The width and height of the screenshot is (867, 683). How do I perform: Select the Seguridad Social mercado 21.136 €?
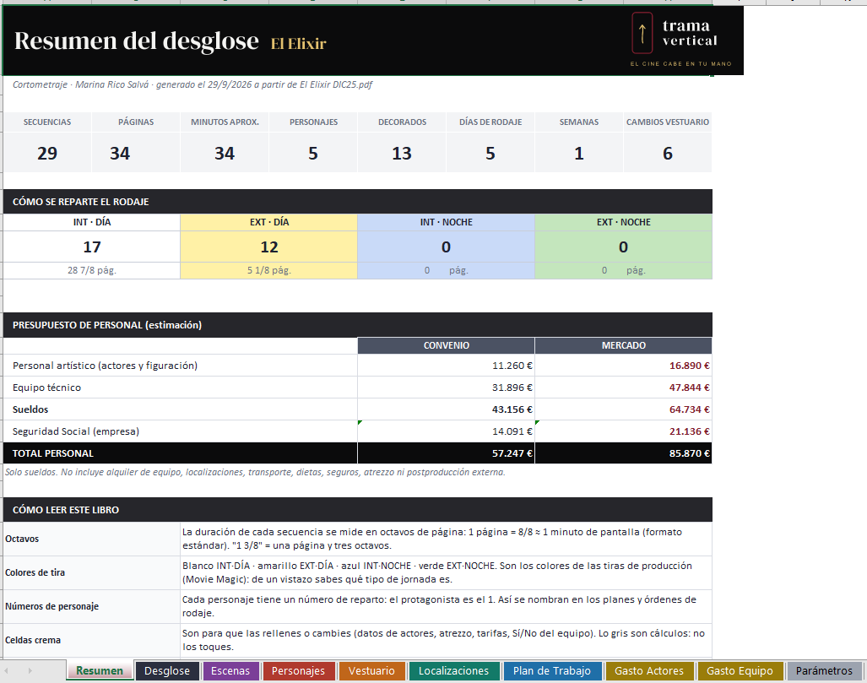[623, 431]
